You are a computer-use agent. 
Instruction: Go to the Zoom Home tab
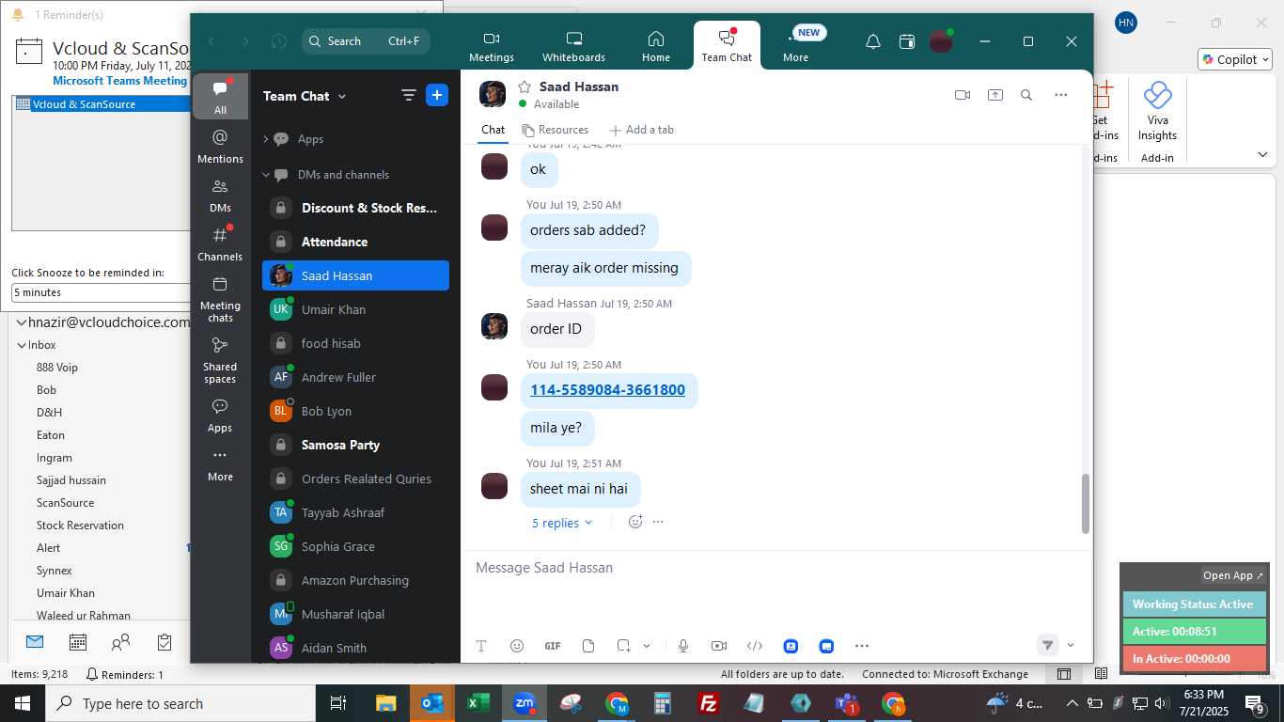point(656,46)
